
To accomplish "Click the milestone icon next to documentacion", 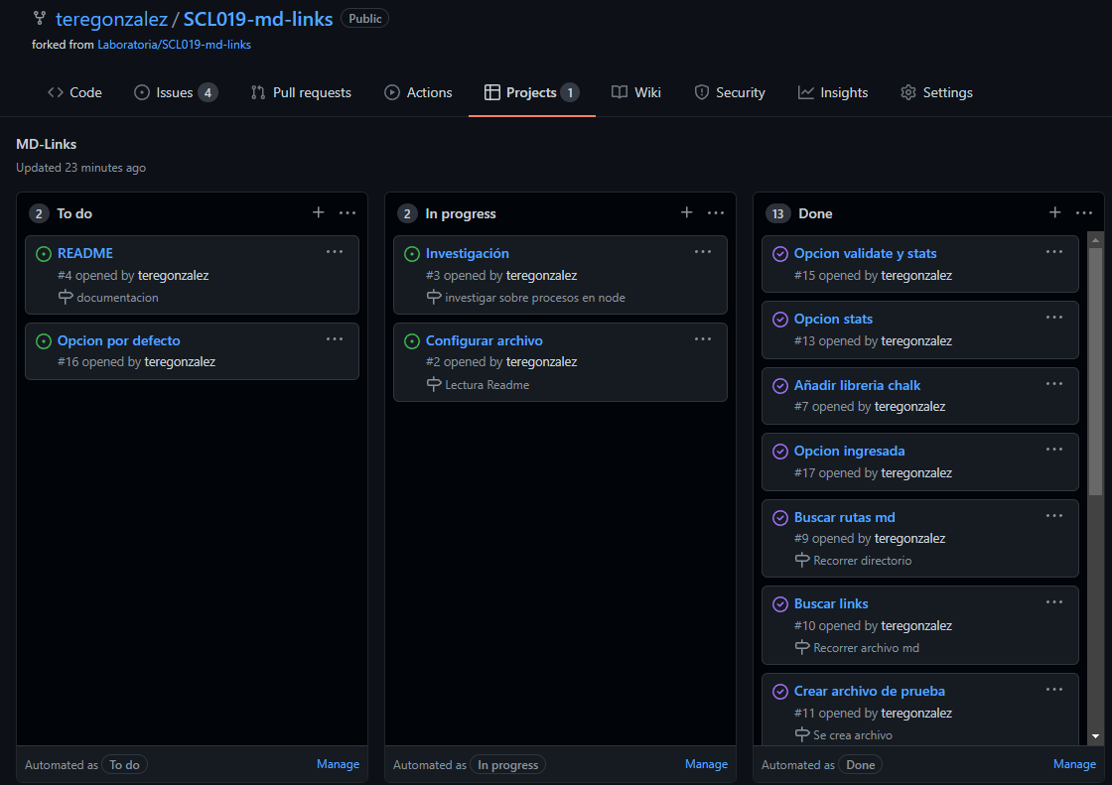I will pos(66,297).
